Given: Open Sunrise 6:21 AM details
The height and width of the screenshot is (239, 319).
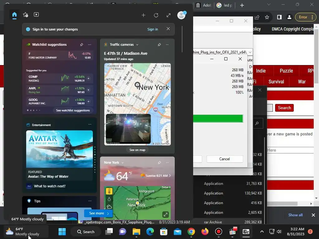Looking at the screenshot, I should pyautogui.click(x=156, y=176).
